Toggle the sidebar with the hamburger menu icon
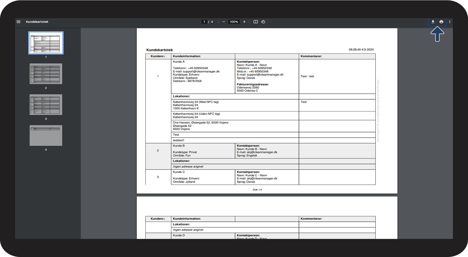The height and width of the screenshot is (257, 468). point(19,22)
